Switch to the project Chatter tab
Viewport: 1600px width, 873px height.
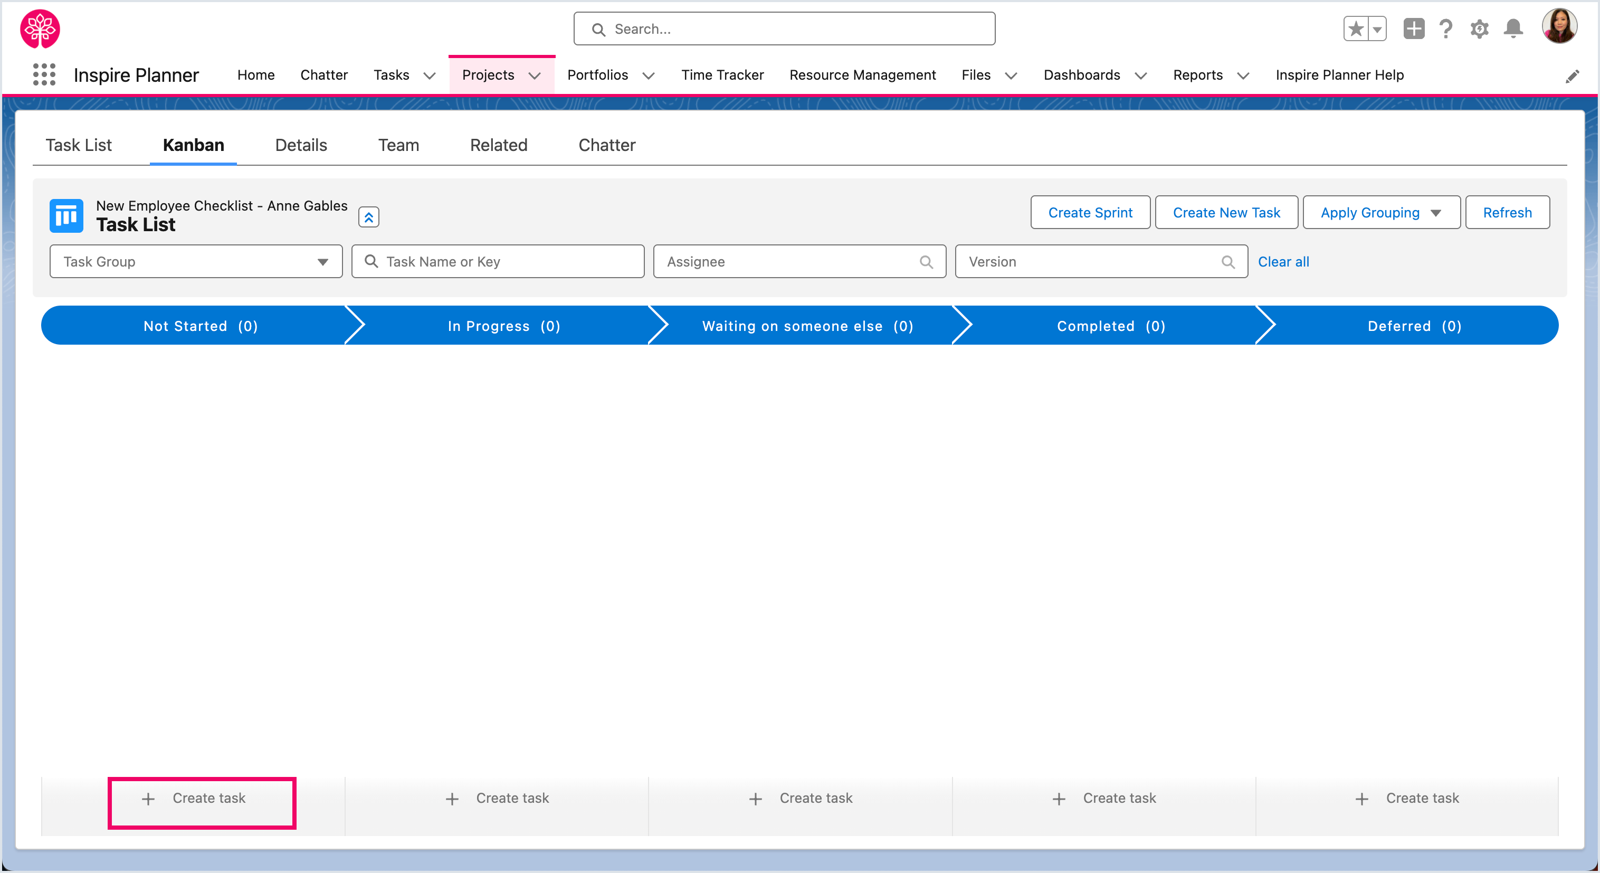607,145
